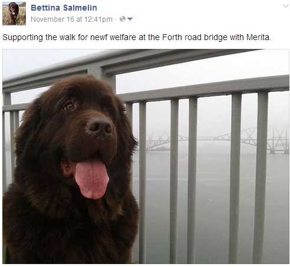Select the name Salmelin in the header
Screen dimensions: 290x267
80,8
